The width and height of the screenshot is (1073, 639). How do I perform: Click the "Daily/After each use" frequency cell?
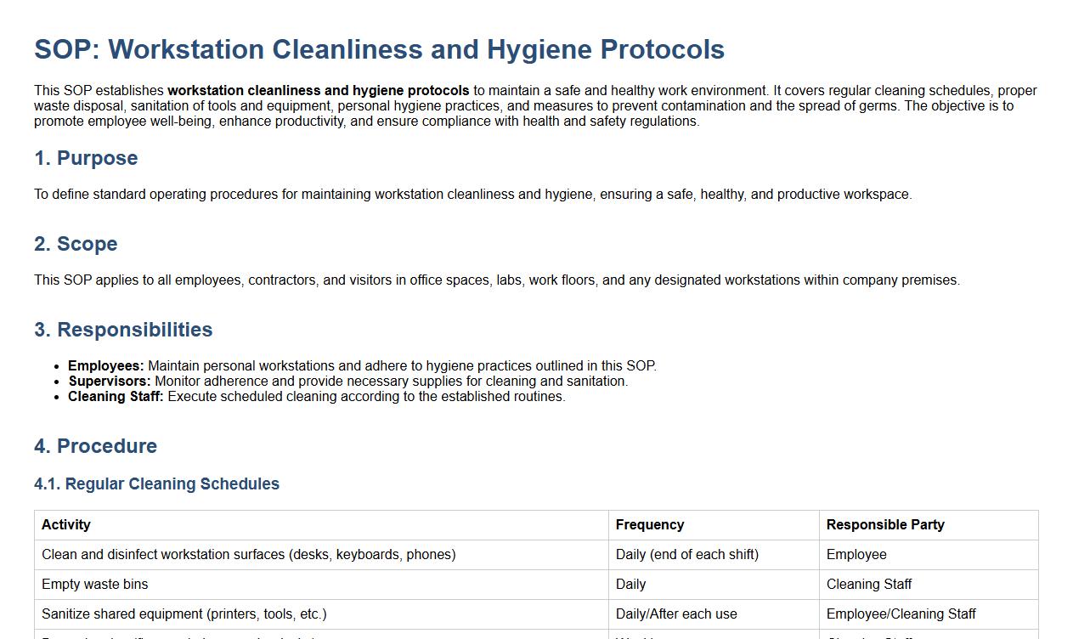(x=676, y=614)
